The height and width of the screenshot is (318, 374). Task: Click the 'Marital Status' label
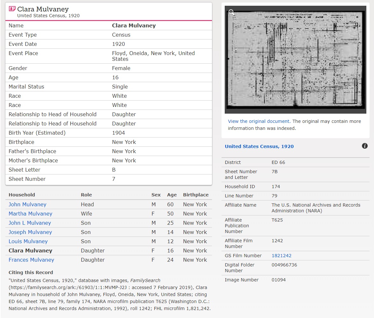pyautogui.click(x=26, y=87)
